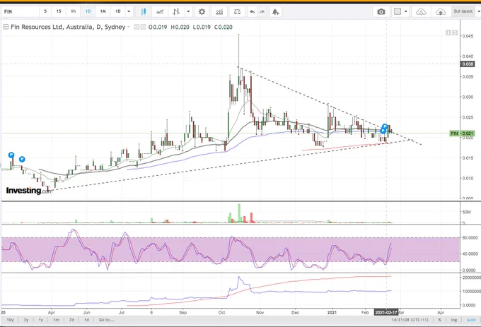
Task: Toggle percentage scale mode
Action: click(x=439, y=320)
